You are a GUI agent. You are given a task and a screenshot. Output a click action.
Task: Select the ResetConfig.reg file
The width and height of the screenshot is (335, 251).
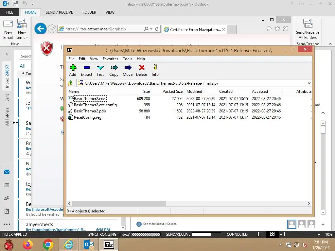tap(85, 117)
